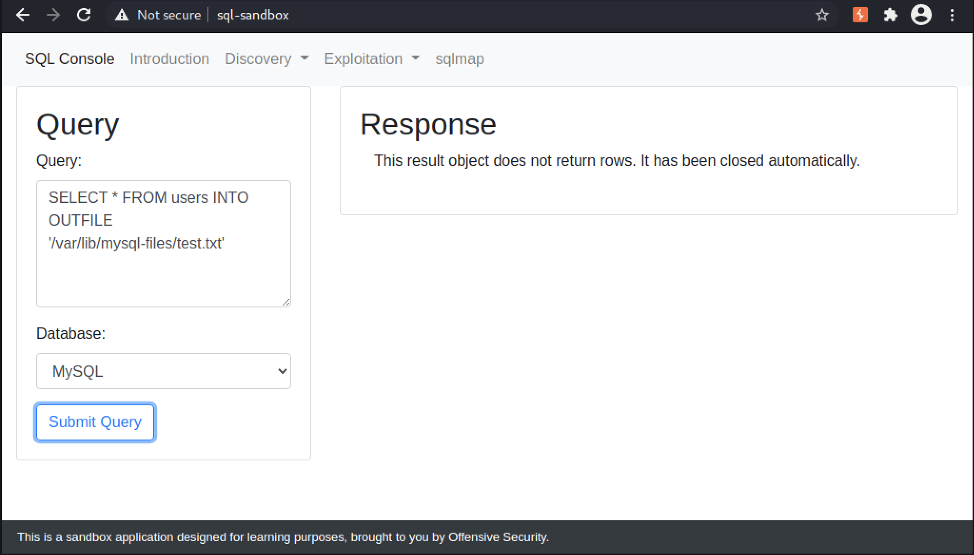
Task: Click the textarea resize handle corner
Action: pos(286,302)
